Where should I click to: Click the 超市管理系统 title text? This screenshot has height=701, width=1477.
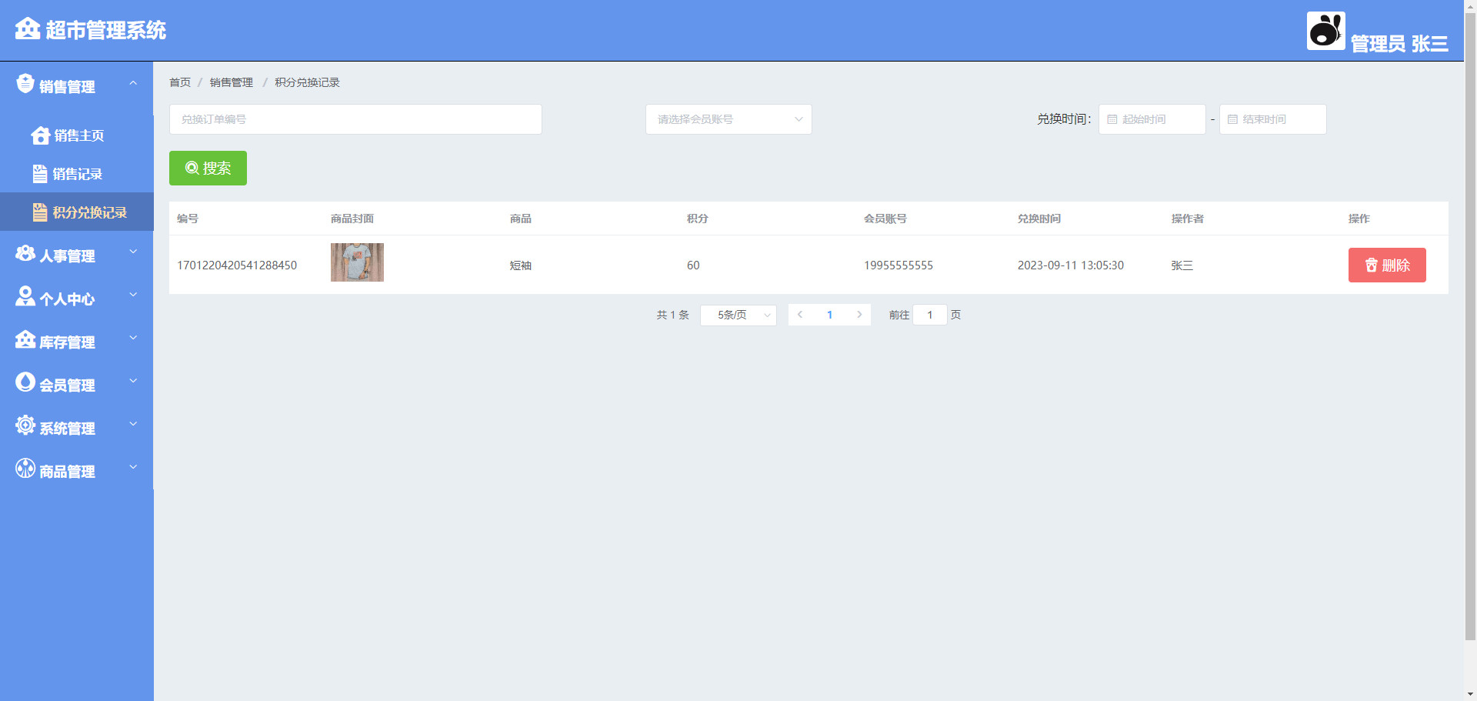(106, 30)
